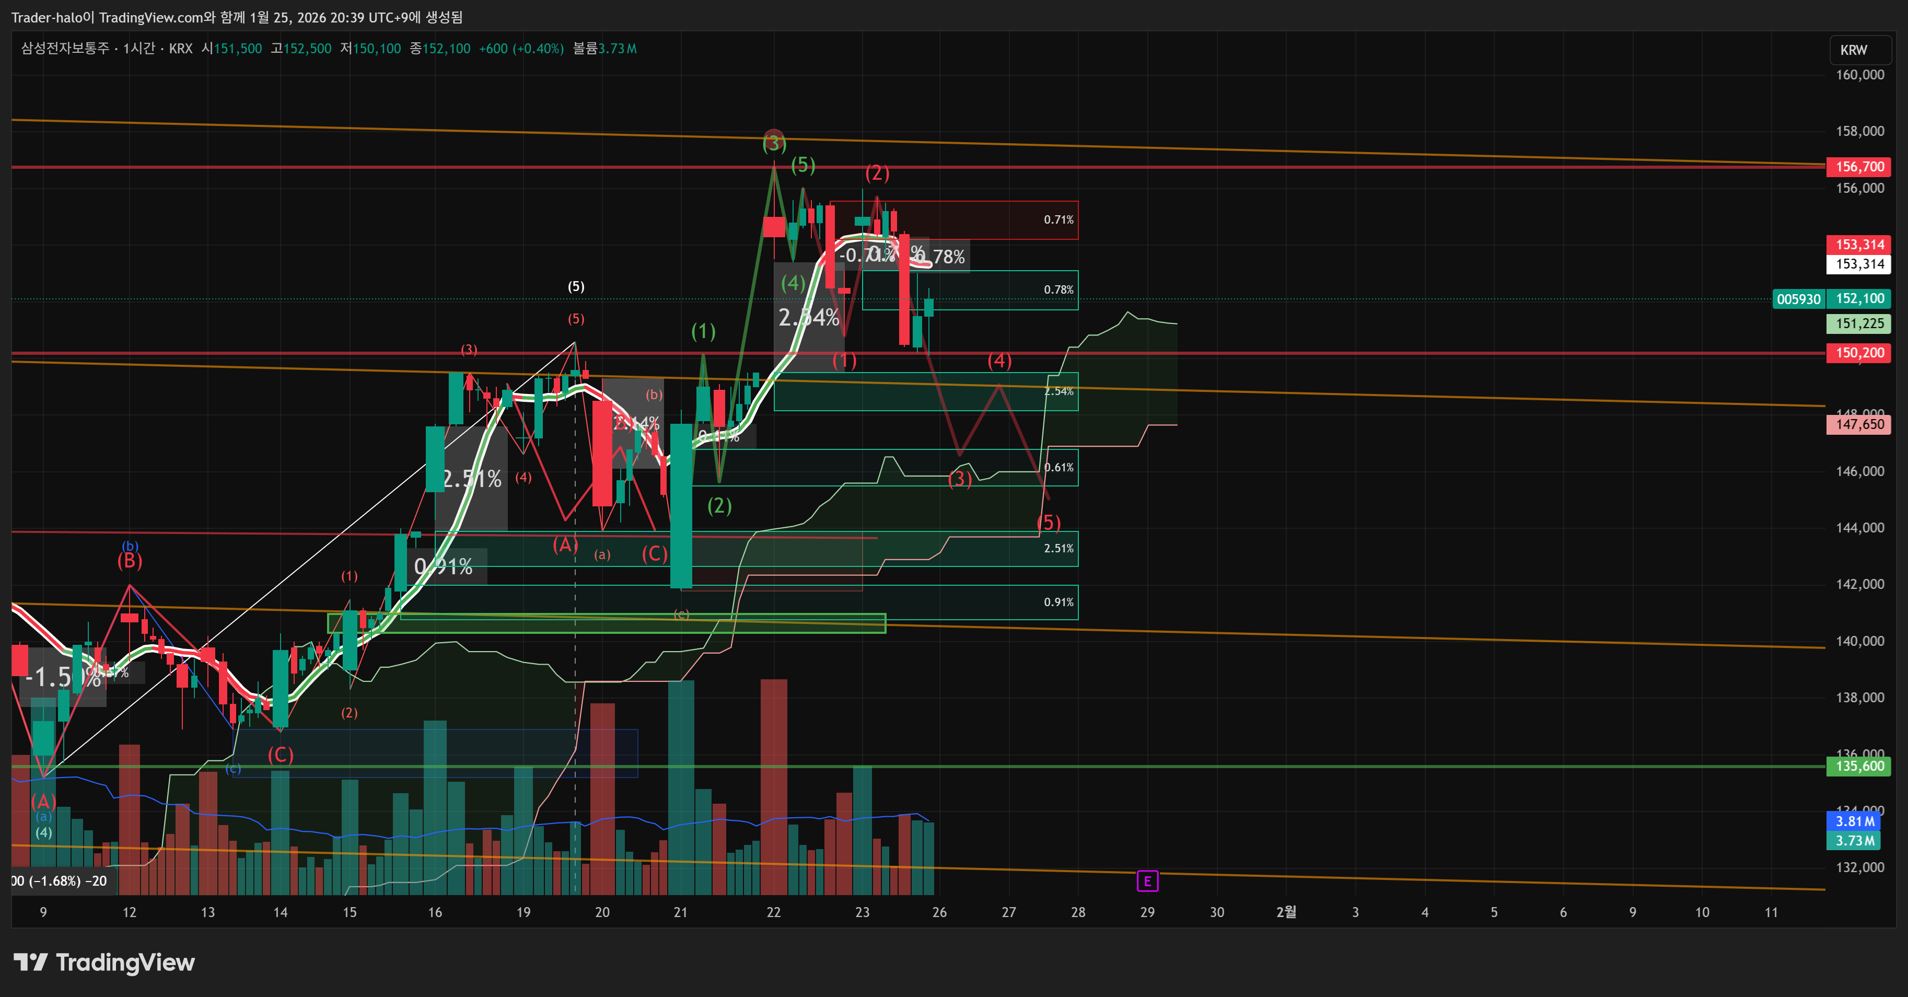Click the blue 3.81M volume label
The width and height of the screenshot is (1908, 997).
pyautogui.click(x=1854, y=821)
